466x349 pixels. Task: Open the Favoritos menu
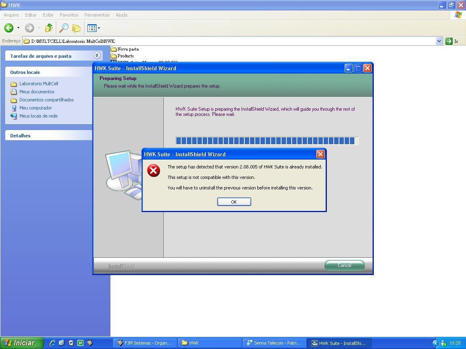(x=69, y=15)
